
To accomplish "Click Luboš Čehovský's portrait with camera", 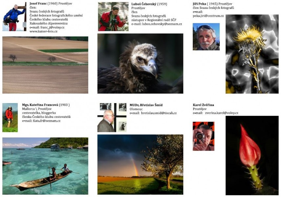I will (x=113, y=16).
